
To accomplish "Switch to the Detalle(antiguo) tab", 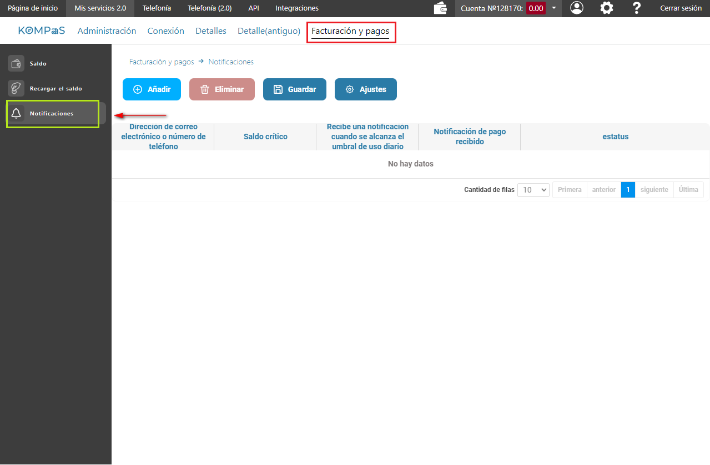I will pyautogui.click(x=269, y=31).
